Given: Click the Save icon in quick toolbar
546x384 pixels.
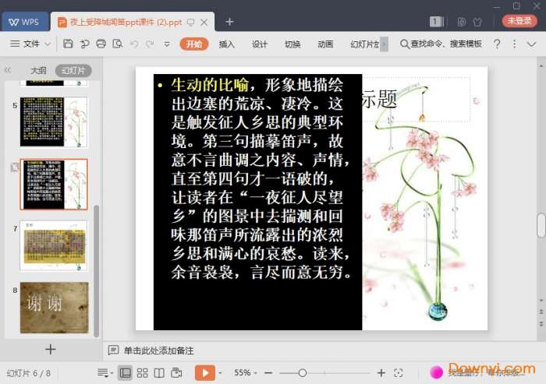Looking at the screenshot, I should click(69, 44).
